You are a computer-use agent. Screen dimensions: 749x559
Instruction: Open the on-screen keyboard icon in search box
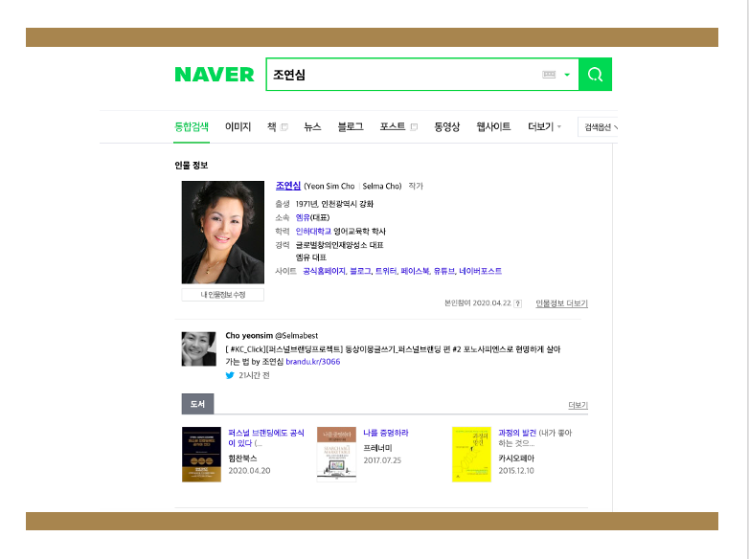click(549, 75)
